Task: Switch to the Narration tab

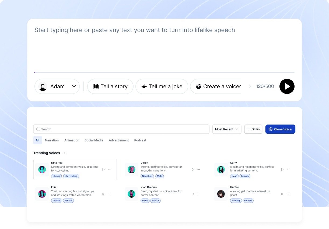Action: 52,140
